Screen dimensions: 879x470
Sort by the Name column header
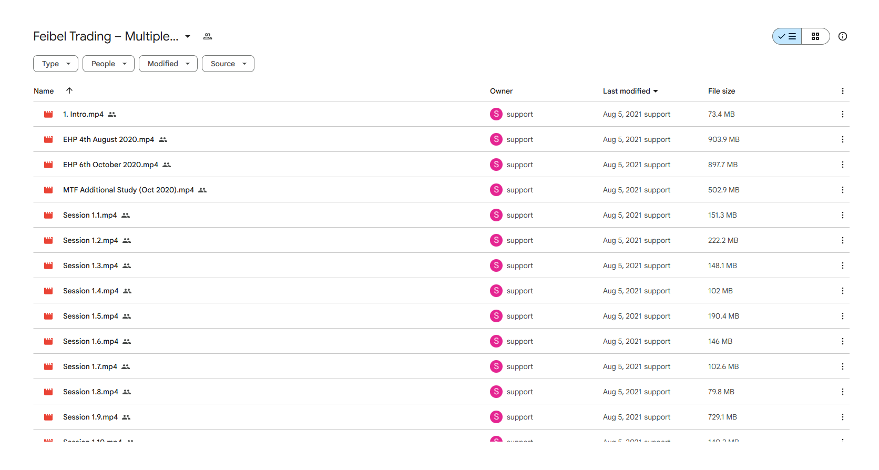coord(44,91)
